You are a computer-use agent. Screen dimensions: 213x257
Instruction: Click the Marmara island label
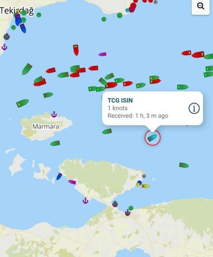pos(46,126)
